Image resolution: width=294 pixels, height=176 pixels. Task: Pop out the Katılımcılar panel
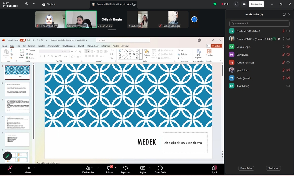point(284,14)
